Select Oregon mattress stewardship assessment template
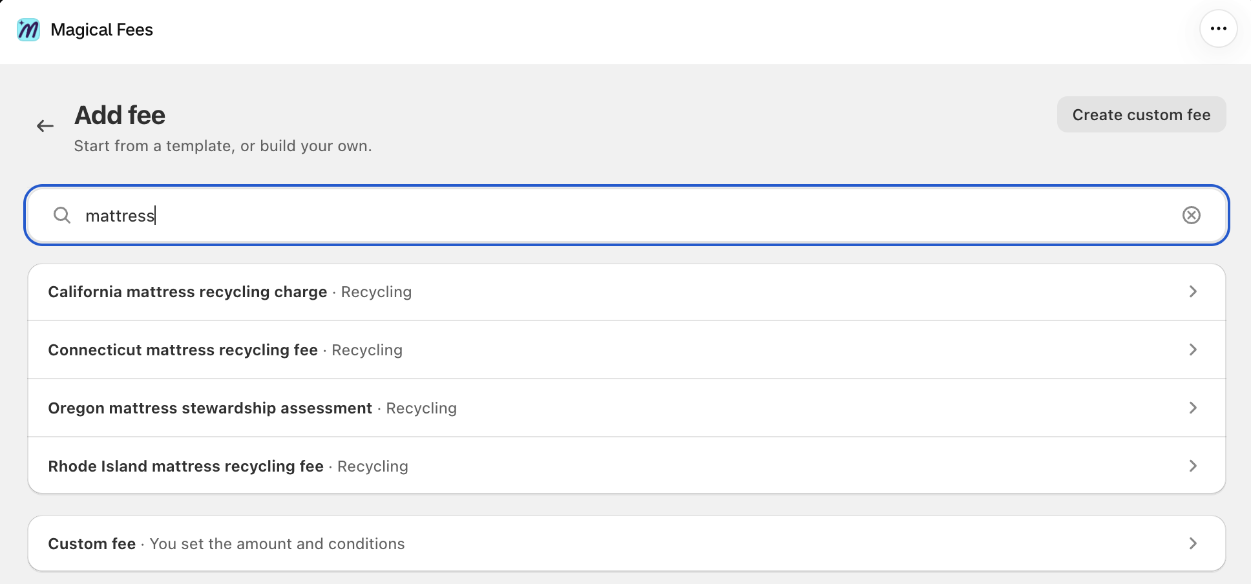 [x=626, y=408]
